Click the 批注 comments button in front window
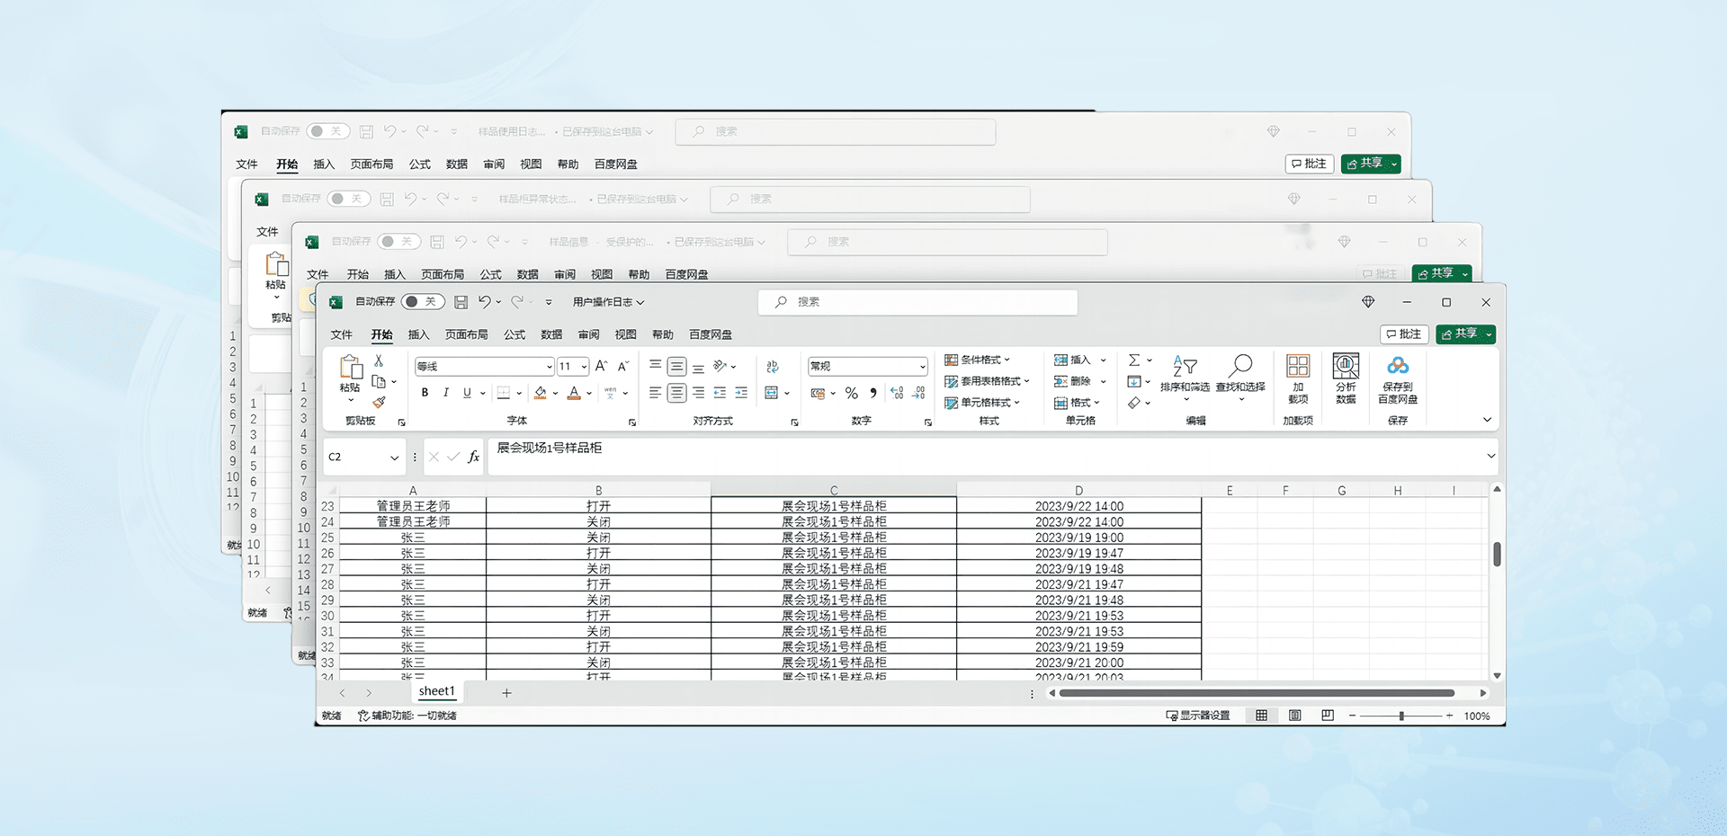This screenshot has width=1727, height=836. pos(1404,334)
